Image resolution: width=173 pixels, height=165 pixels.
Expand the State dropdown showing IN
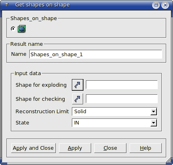[114, 123]
